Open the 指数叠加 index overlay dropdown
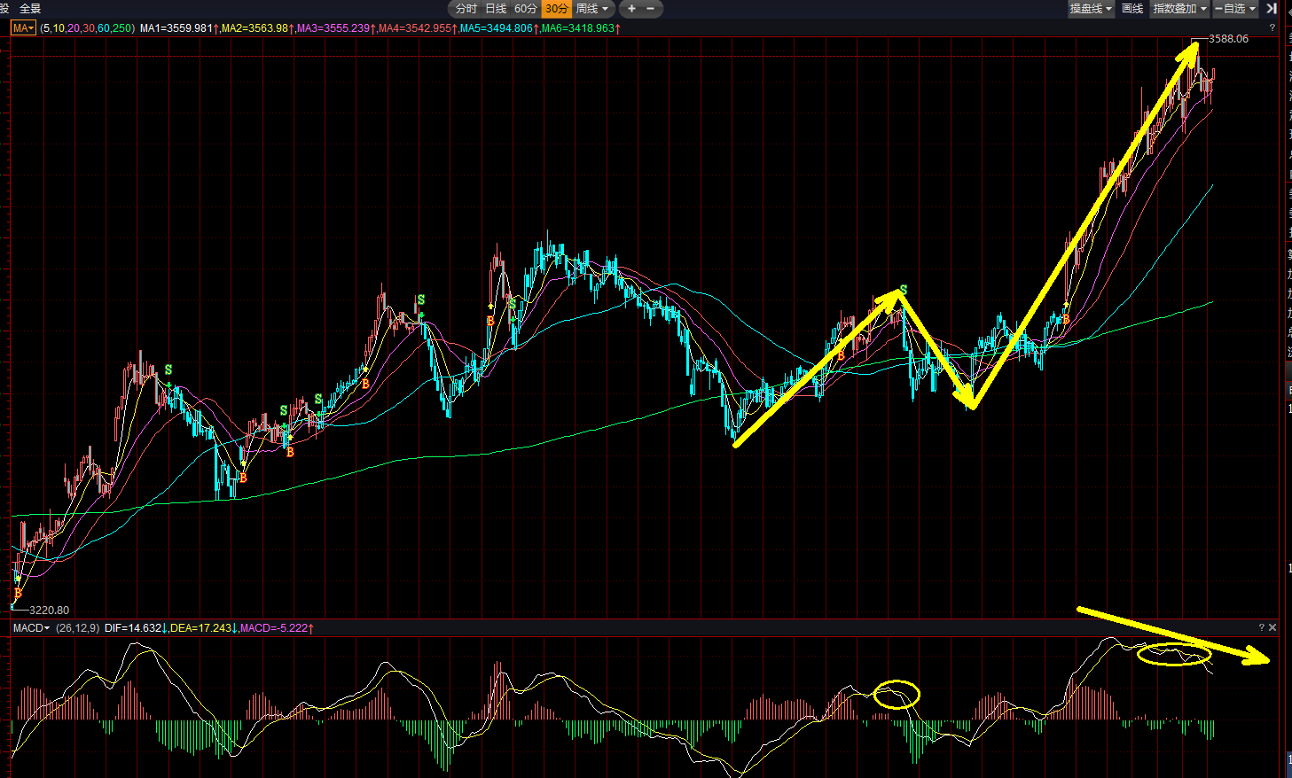Screen dimensions: 1292x778 tap(1180, 9)
